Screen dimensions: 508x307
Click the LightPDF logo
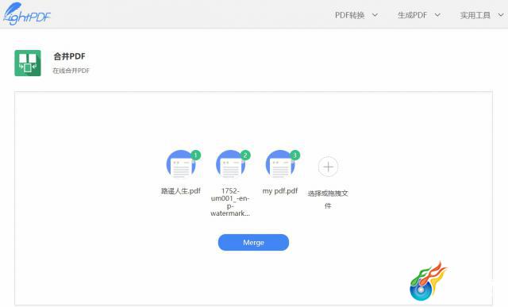[x=26, y=14]
